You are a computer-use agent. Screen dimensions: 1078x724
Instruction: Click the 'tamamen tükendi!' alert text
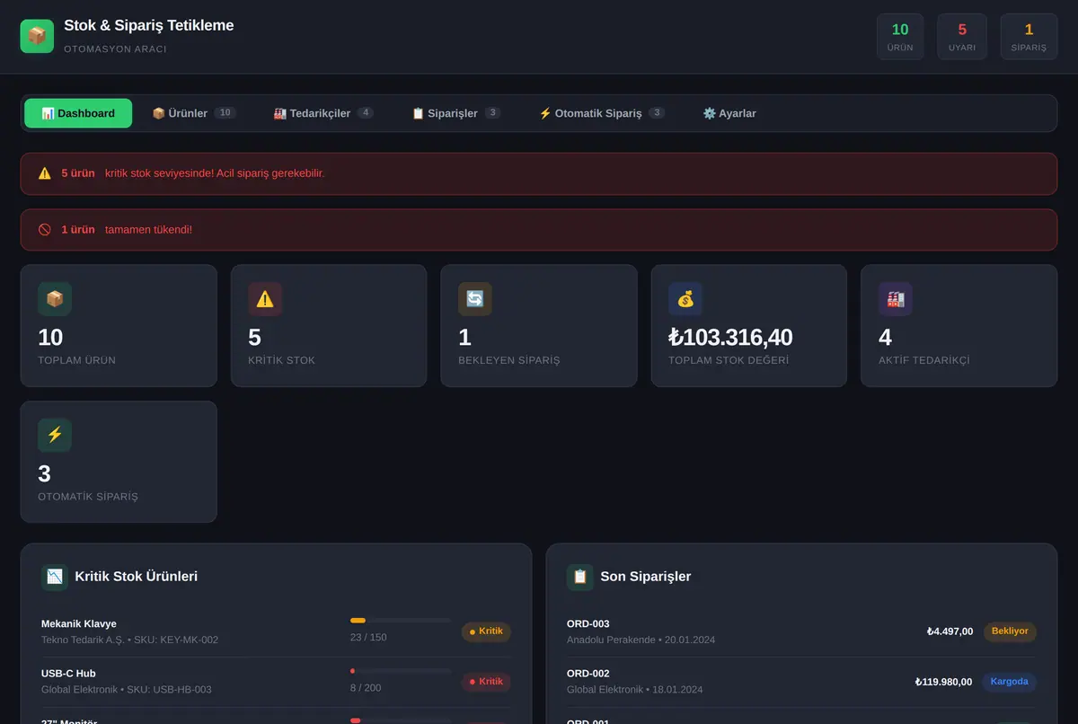click(x=148, y=230)
